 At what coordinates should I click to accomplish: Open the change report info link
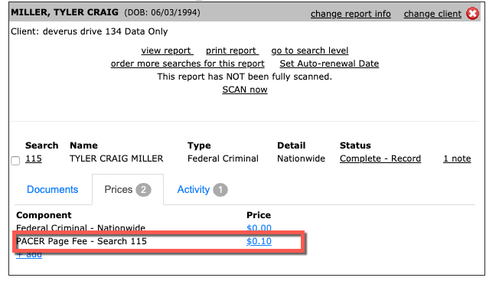point(351,14)
